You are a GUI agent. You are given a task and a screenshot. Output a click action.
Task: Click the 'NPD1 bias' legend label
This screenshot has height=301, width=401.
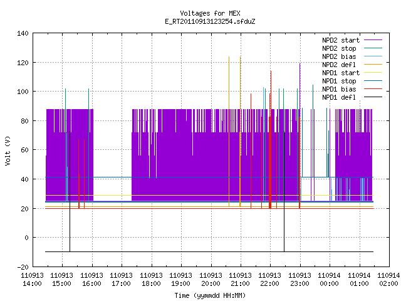click(x=339, y=89)
